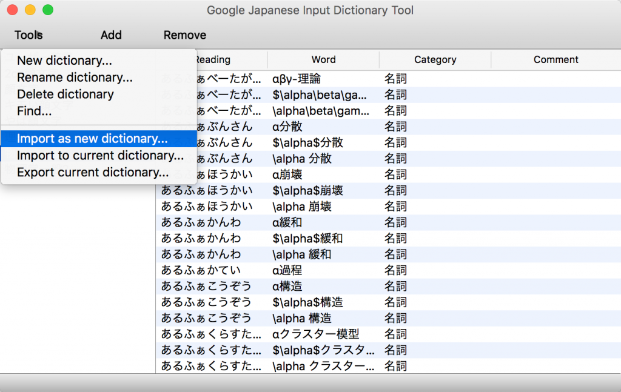The height and width of the screenshot is (392, 621).
Task: Select the 'αクラスター模型' row
Action: (316, 334)
